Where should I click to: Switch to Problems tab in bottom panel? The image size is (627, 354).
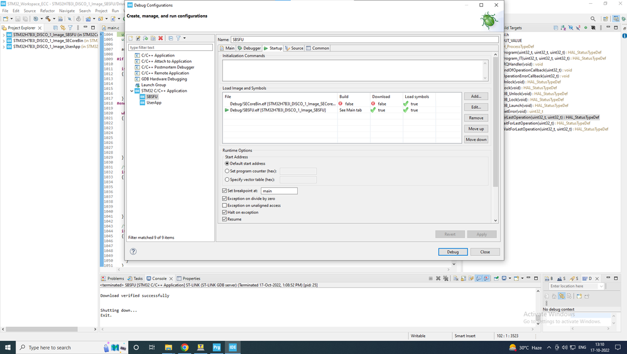tap(112, 279)
